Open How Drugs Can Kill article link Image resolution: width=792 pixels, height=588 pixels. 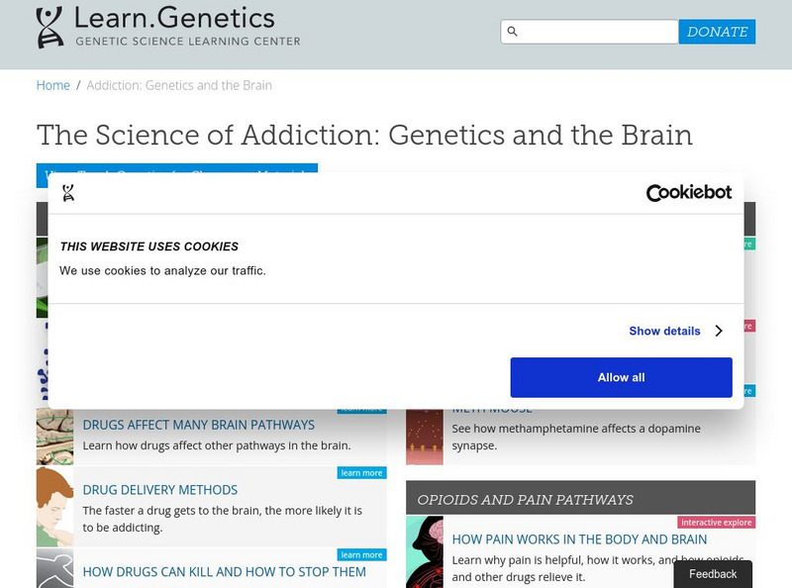[225, 572]
